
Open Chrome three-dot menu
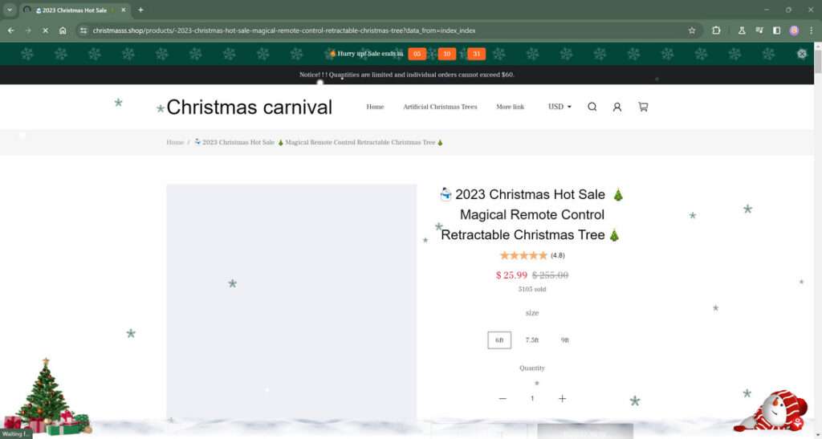coord(811,30)
